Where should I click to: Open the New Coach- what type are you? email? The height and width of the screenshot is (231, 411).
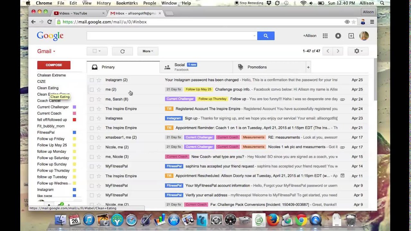click(x=218, y=157)
